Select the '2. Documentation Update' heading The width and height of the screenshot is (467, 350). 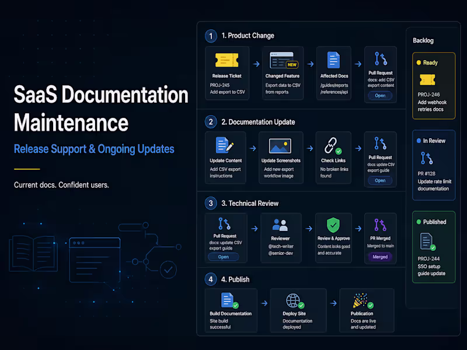click(x=258, y=122)
